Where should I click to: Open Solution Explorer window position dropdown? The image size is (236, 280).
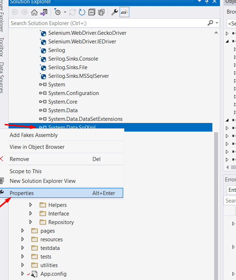(x=199, y=1)
